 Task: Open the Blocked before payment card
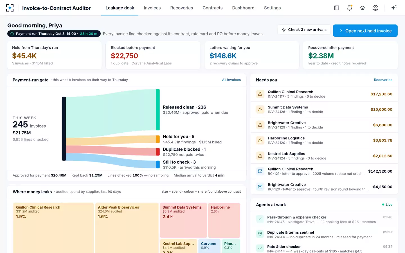pos(153,55)
